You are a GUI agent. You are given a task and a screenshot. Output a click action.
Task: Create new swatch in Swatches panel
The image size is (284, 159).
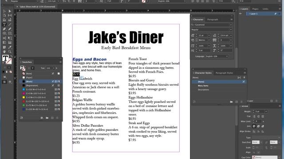coord(52,118)
